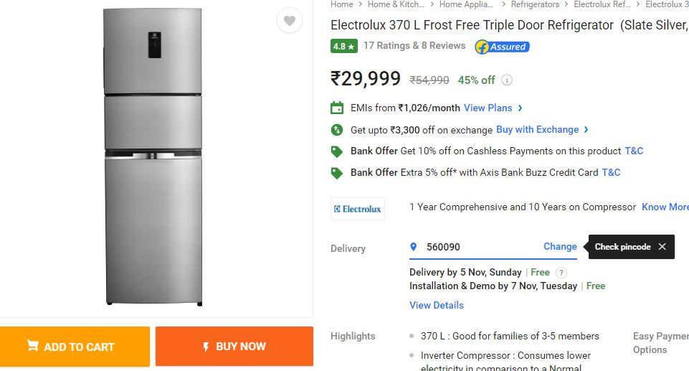Click the refrigerator product image
The image size is (689, 371).
(x=152, y=156)
